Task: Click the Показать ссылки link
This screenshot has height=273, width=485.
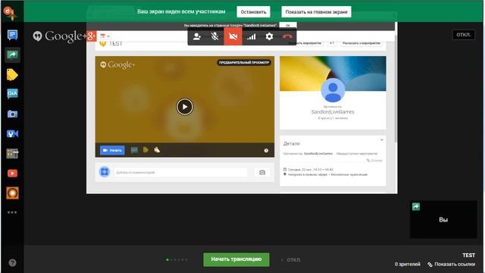Action: [452, 264]
